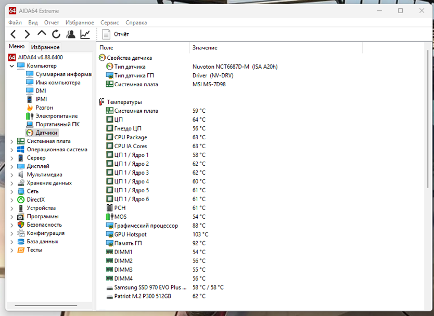
Task: Click the vertical scrollbar of the sensor list
Action: click(x=428, y=119)
